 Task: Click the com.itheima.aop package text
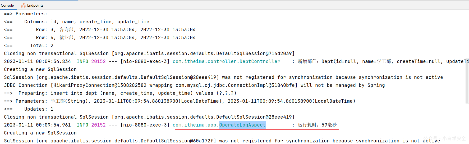click(196, 125)
